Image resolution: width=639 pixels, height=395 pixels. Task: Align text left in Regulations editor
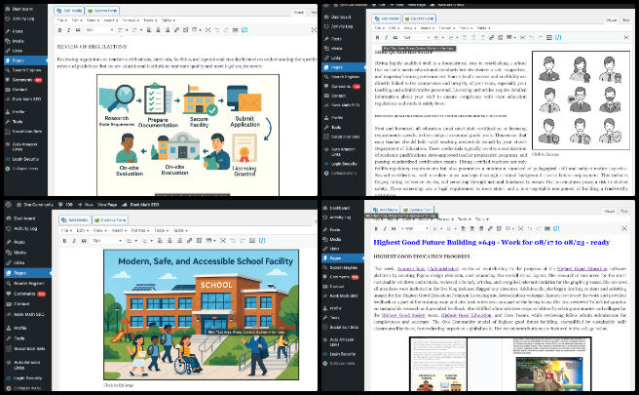coord(149,30)
